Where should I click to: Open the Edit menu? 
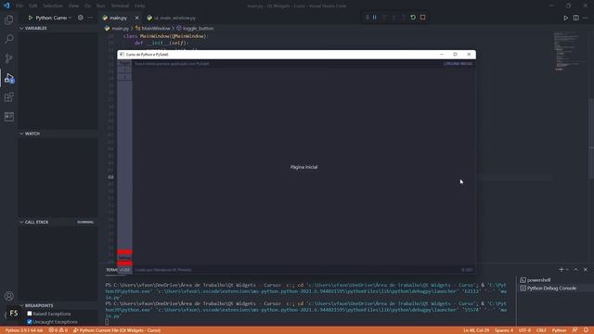pyautogui.click(x=33, y=6)
